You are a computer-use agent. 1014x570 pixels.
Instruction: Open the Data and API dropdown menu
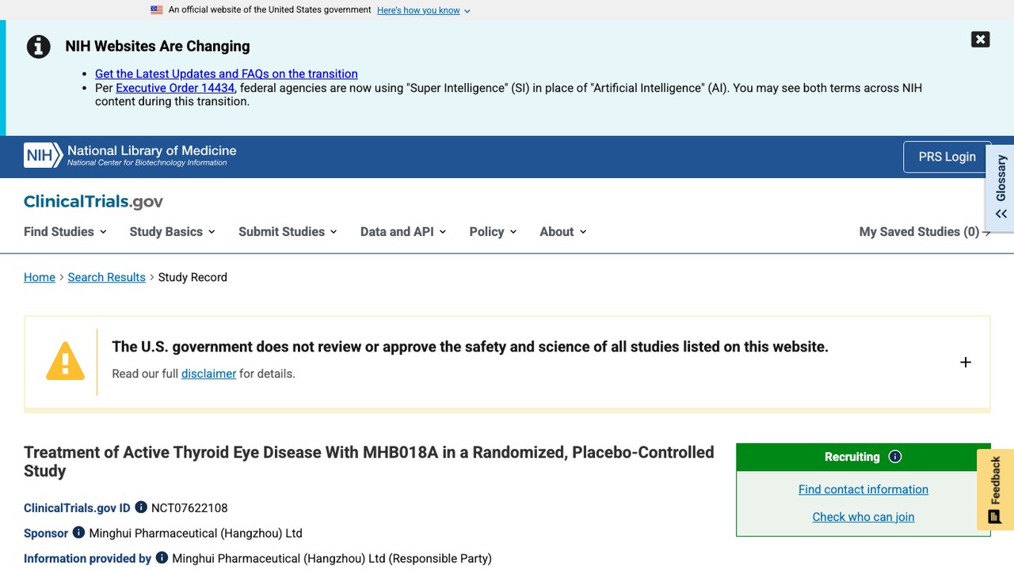(x=403, y=232)
